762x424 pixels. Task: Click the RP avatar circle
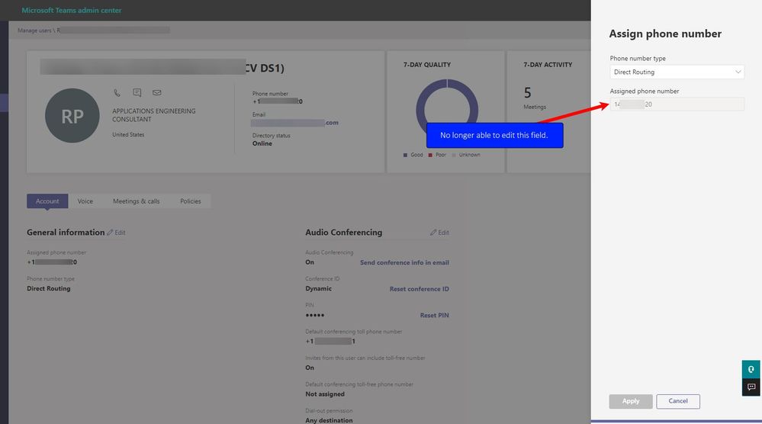72,116
